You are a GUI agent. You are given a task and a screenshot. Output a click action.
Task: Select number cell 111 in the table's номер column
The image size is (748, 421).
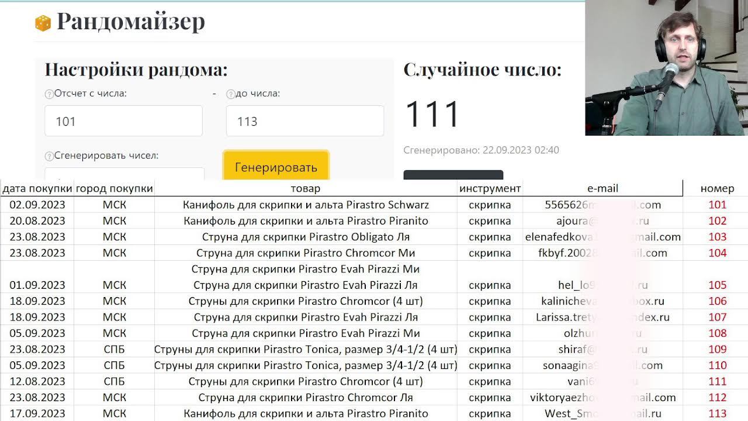point(717,381)
